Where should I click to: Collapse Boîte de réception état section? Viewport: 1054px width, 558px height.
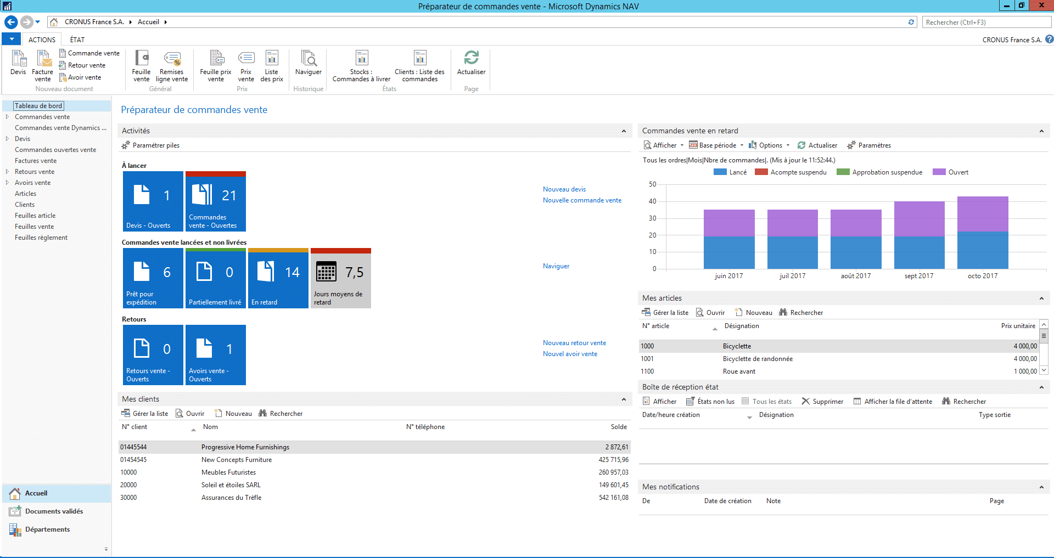tap(1041, 387)
